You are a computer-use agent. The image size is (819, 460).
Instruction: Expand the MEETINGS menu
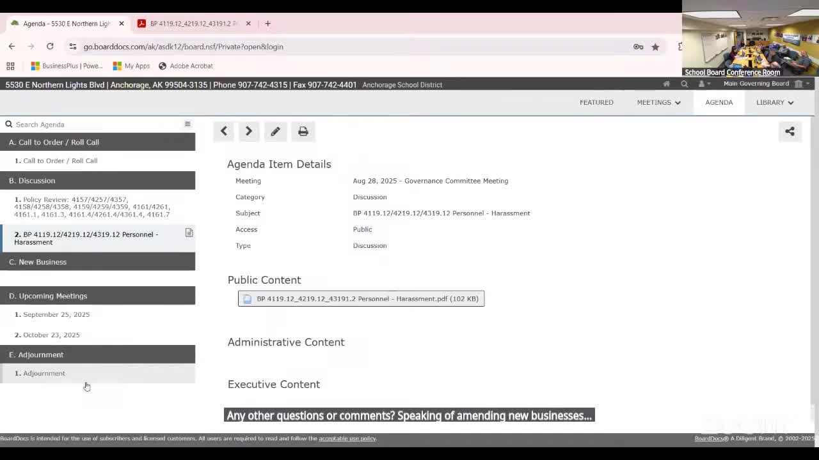tap(658, 102)
